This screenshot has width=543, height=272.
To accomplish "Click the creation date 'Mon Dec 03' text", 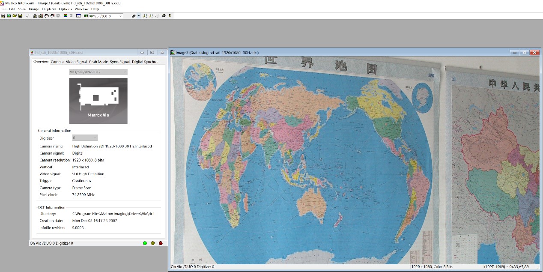I will coord(94,221).
